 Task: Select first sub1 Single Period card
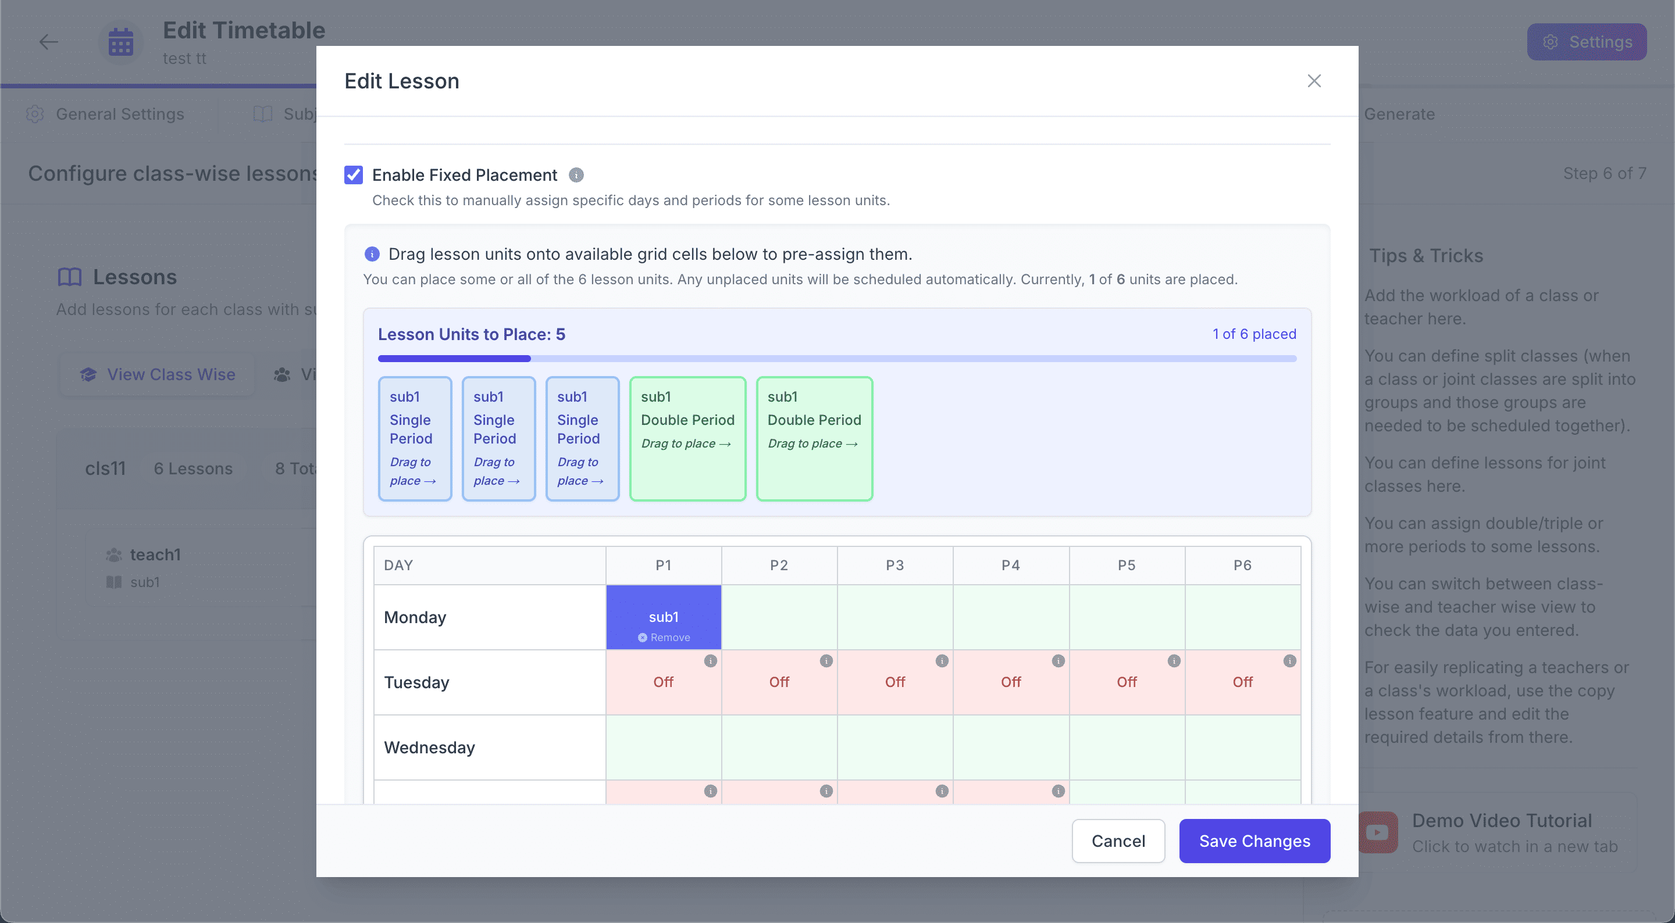pyautogui.click(x=415, y=439)
